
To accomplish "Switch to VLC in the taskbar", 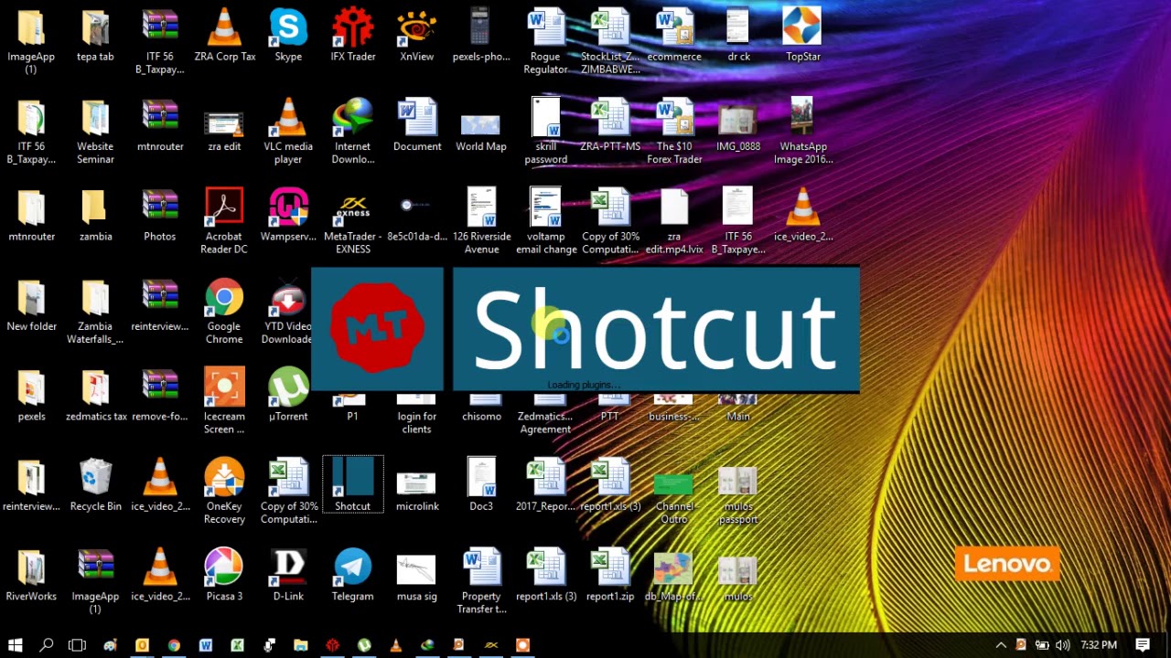I will pyautogui.click(x=395, y=645).
